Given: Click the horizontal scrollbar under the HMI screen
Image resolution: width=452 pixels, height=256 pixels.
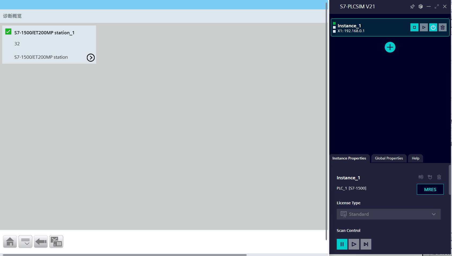Looking at the screenshot, I should 125,255.
